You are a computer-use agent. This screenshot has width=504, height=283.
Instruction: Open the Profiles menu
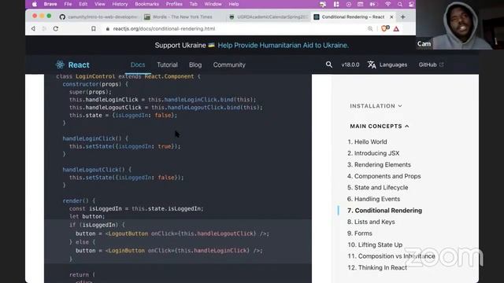(x=174, y=4)
